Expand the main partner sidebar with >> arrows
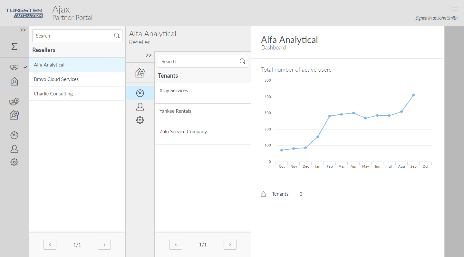The image size is (464, 257). 23,30
